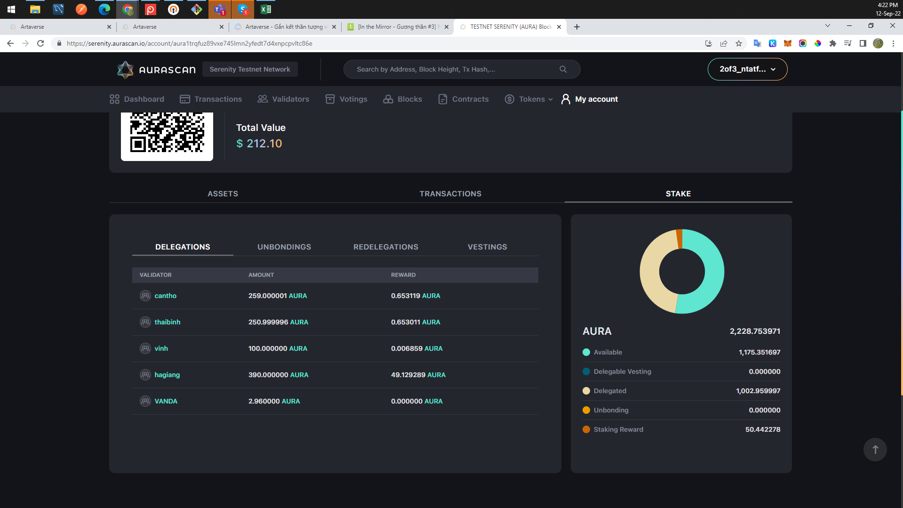Click the hagiang validator link
Screen dimensions: 903x508
pyautogui.click(x=167, y=375)
